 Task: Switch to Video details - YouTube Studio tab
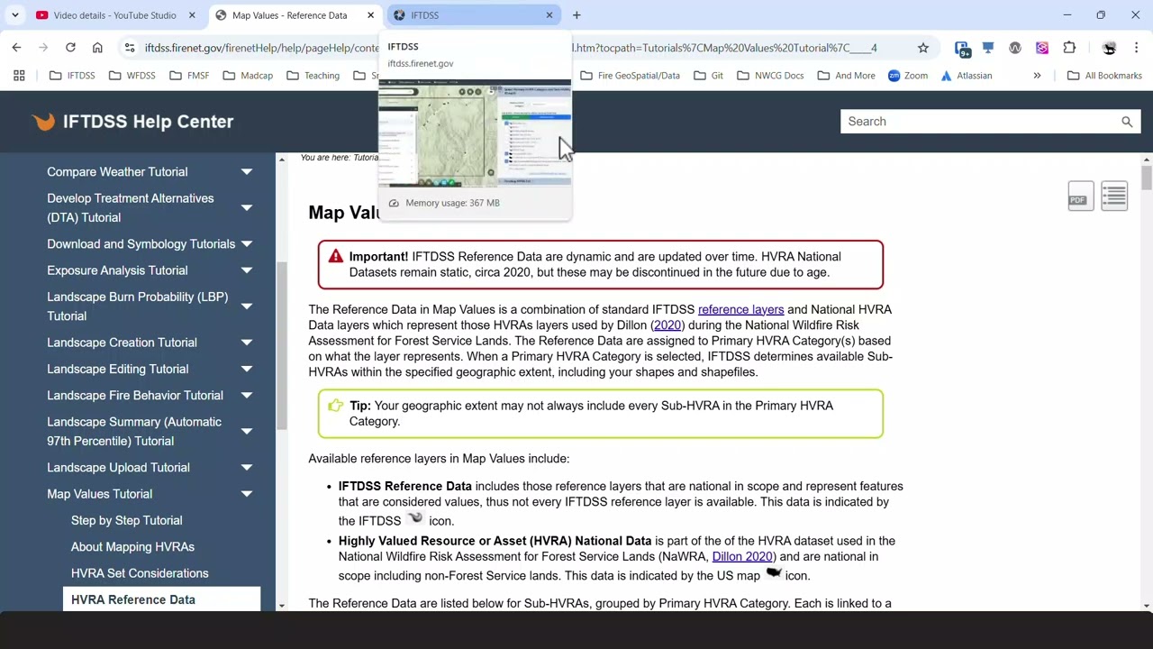114,15
